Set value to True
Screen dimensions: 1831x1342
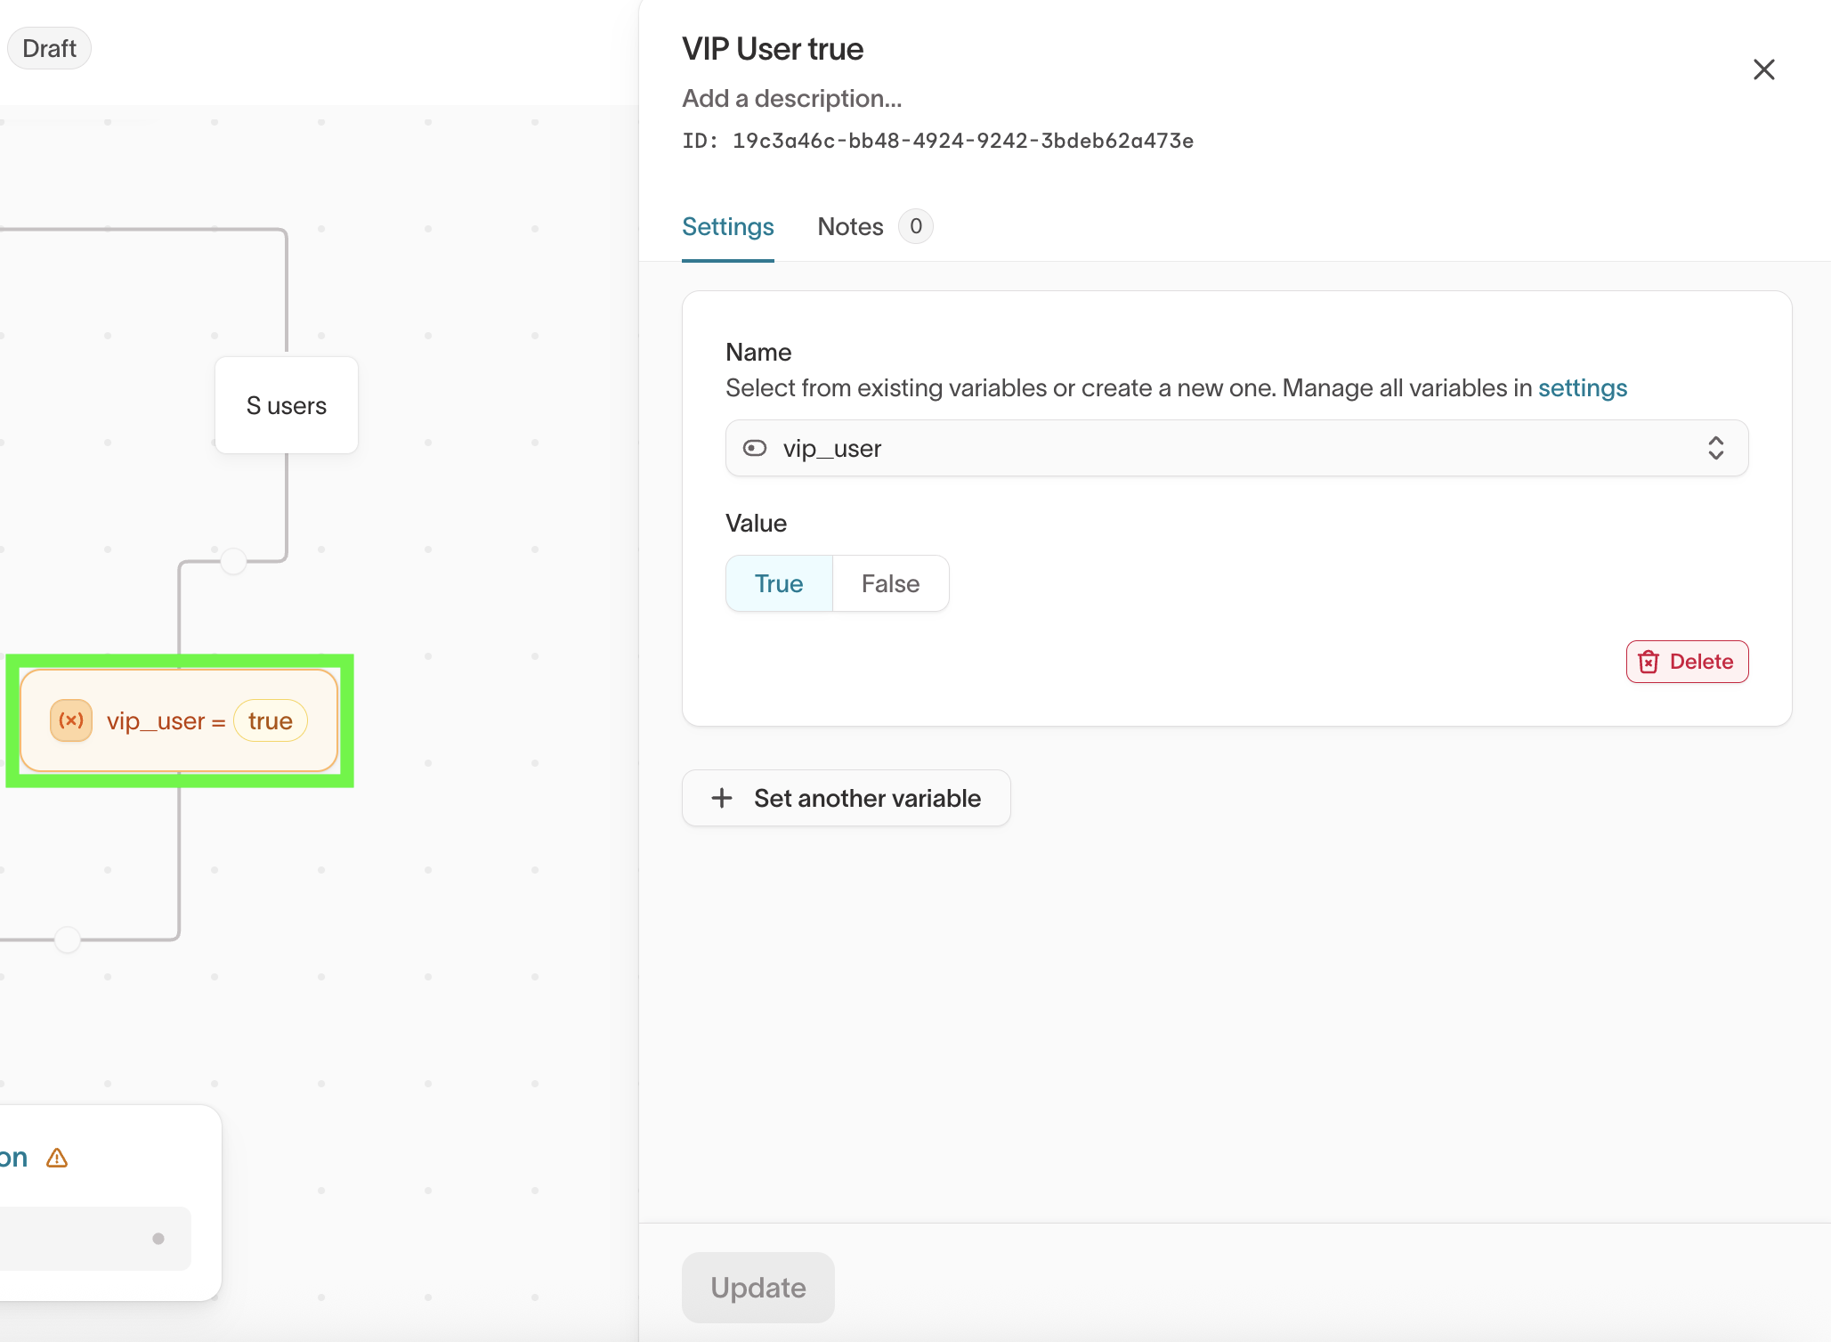coord(779,583)
